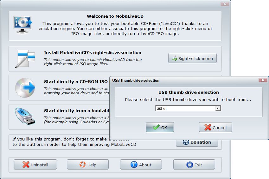This screenshot has width=269, height=179.
Task: Click the drive icon inside the combo box
Action: click(159, 108)
